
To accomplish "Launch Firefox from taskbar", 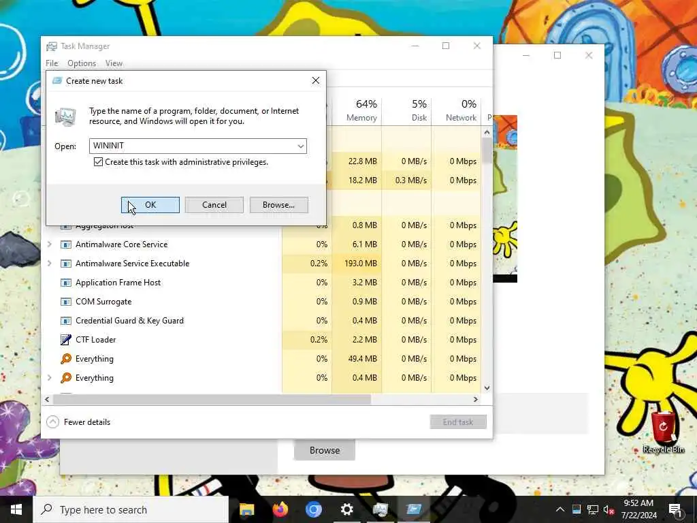I will pyautogui.click(x=280, y=509).
